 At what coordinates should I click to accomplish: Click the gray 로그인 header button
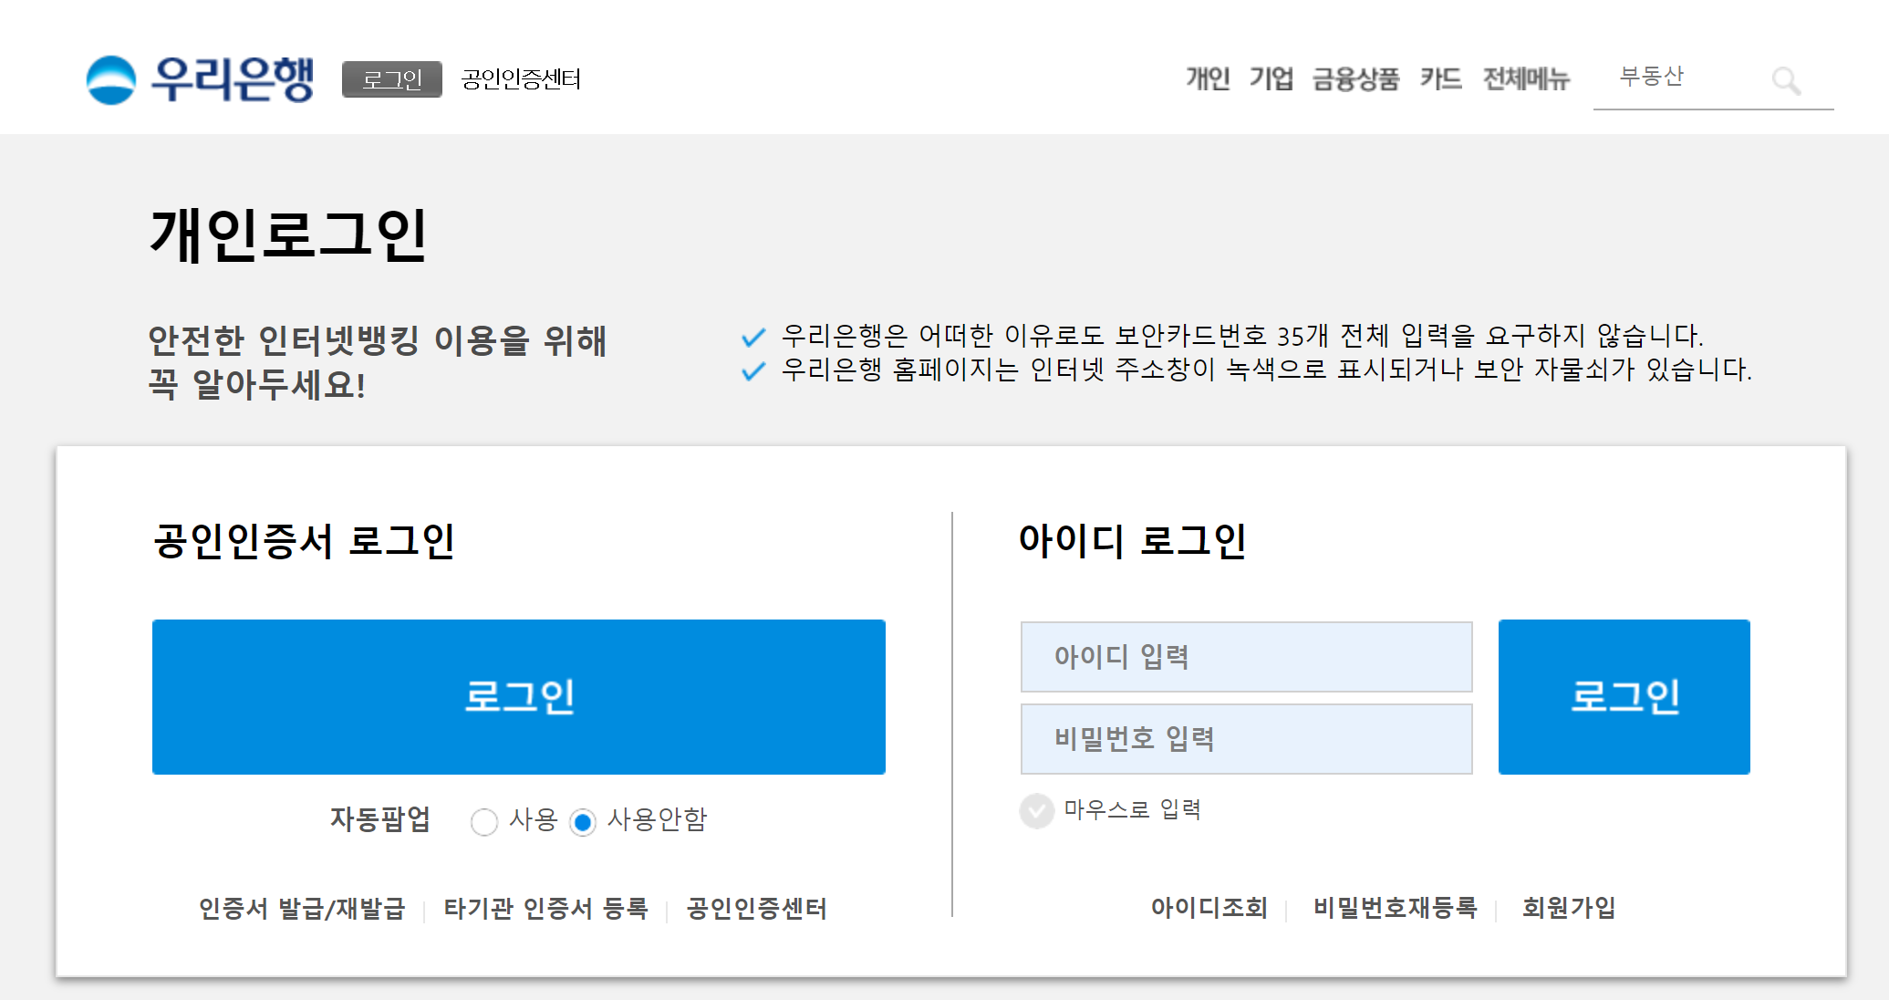(392, 79)
